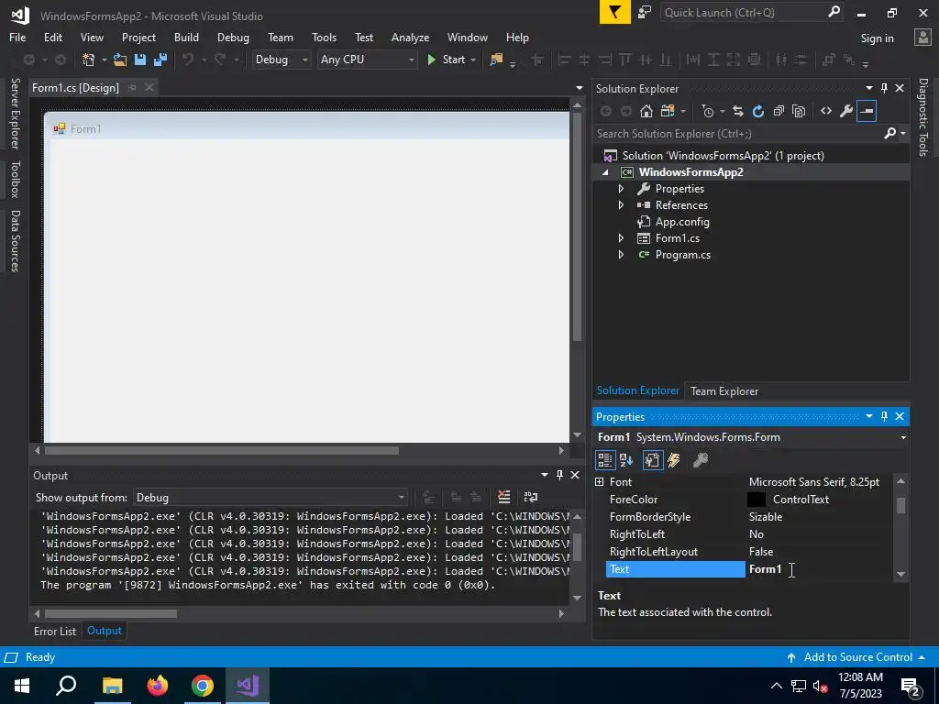Viewport: 939px width, 704px height.
Task: Click the Save All toolbar icon
Action: 160,60
